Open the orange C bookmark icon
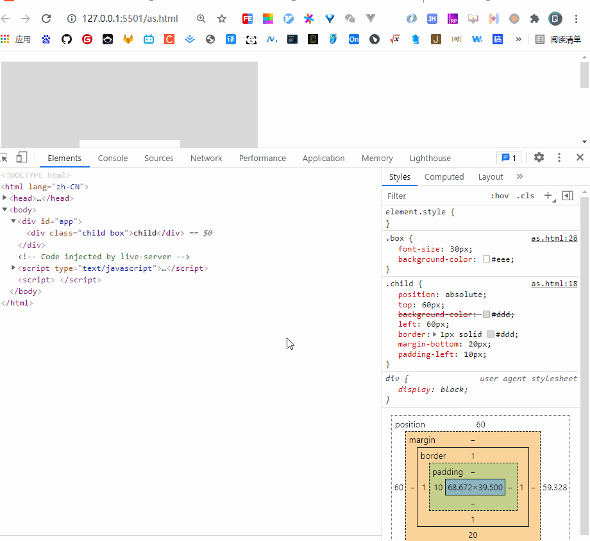The width and height of the screenshot is (590, 541). pos(169,39)
